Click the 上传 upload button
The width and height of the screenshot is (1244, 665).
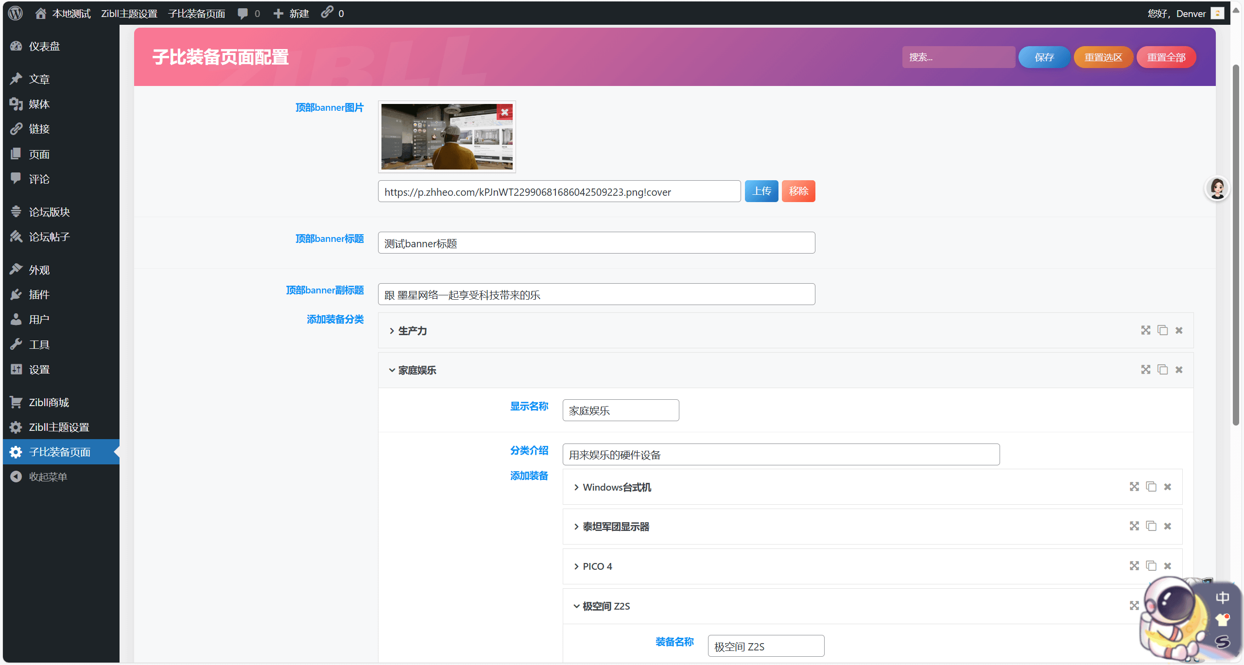click(761, 191)
